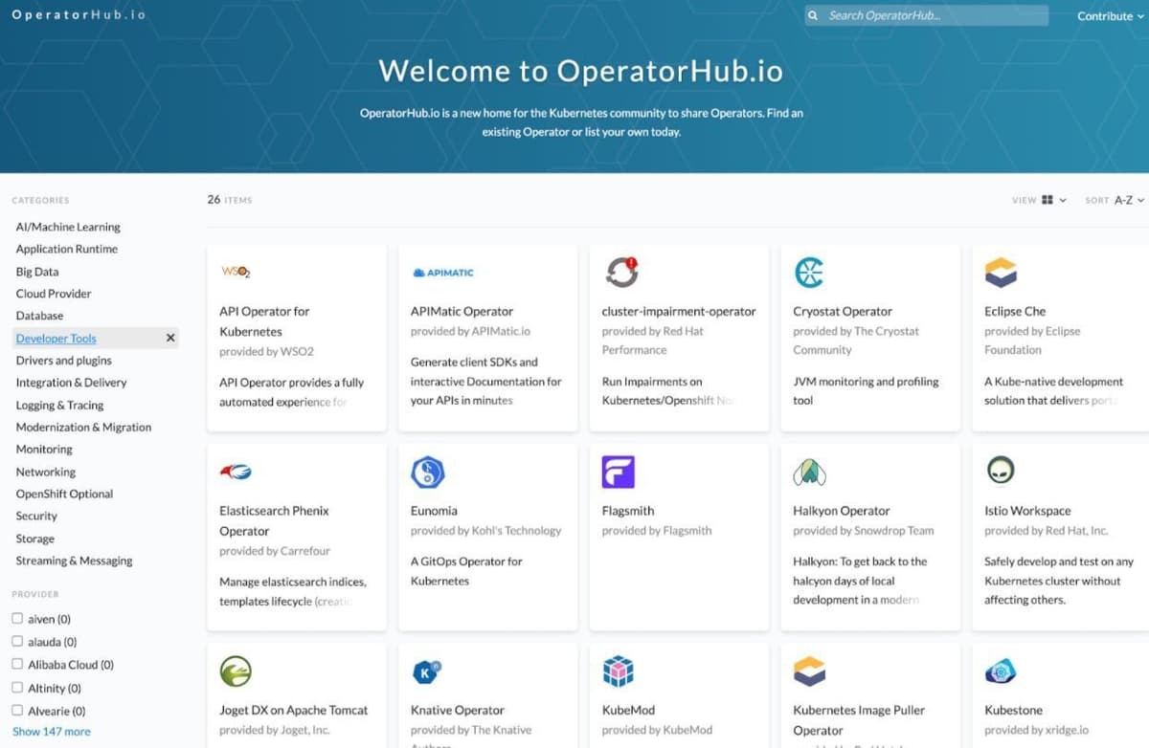The width and height of the screenshot is (1149, 748).
Task: Remove the Developer Tools filter via its X
Action: (x=170, y=338)
